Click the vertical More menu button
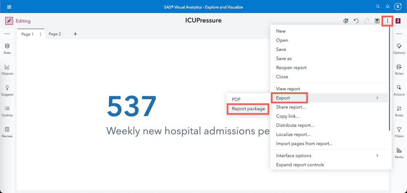 click(387, 21)
